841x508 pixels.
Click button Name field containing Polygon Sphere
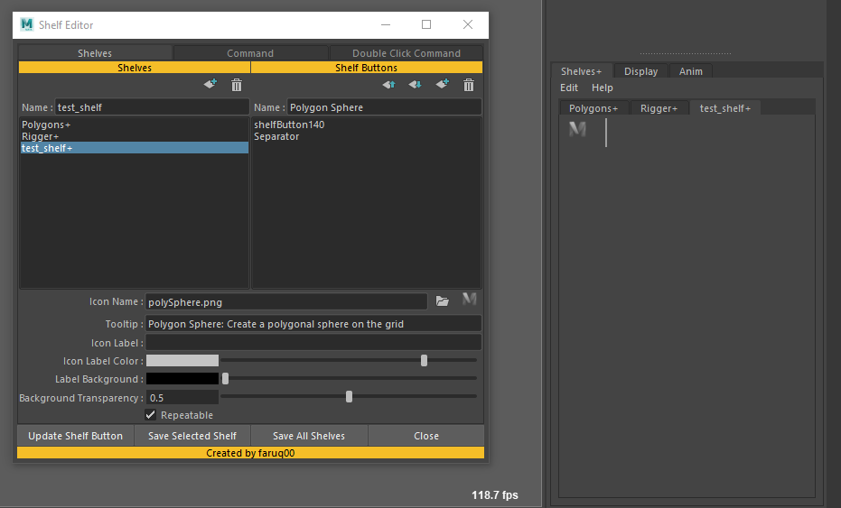(384, 107)
